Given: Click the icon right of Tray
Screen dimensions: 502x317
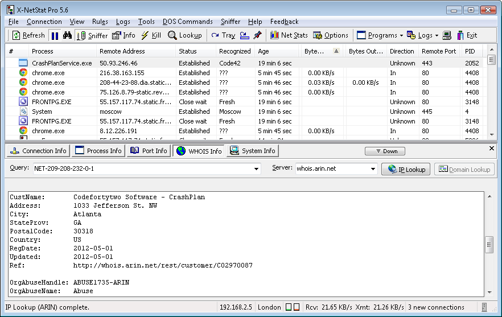Looking at the screenshot, I should pyautogui.click(x=245, y=35).
